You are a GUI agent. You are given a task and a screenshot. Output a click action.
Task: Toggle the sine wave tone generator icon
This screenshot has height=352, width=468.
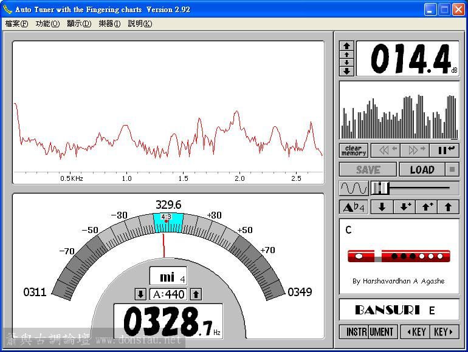354,188
